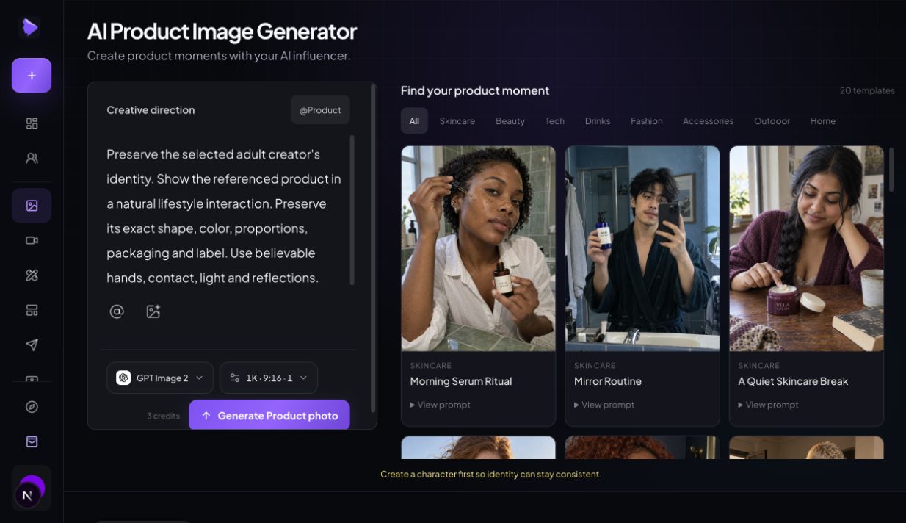Open the 1K · 9:16 · 1 settings dropdown
906x523 pixels.
click(x=269, y=378)
